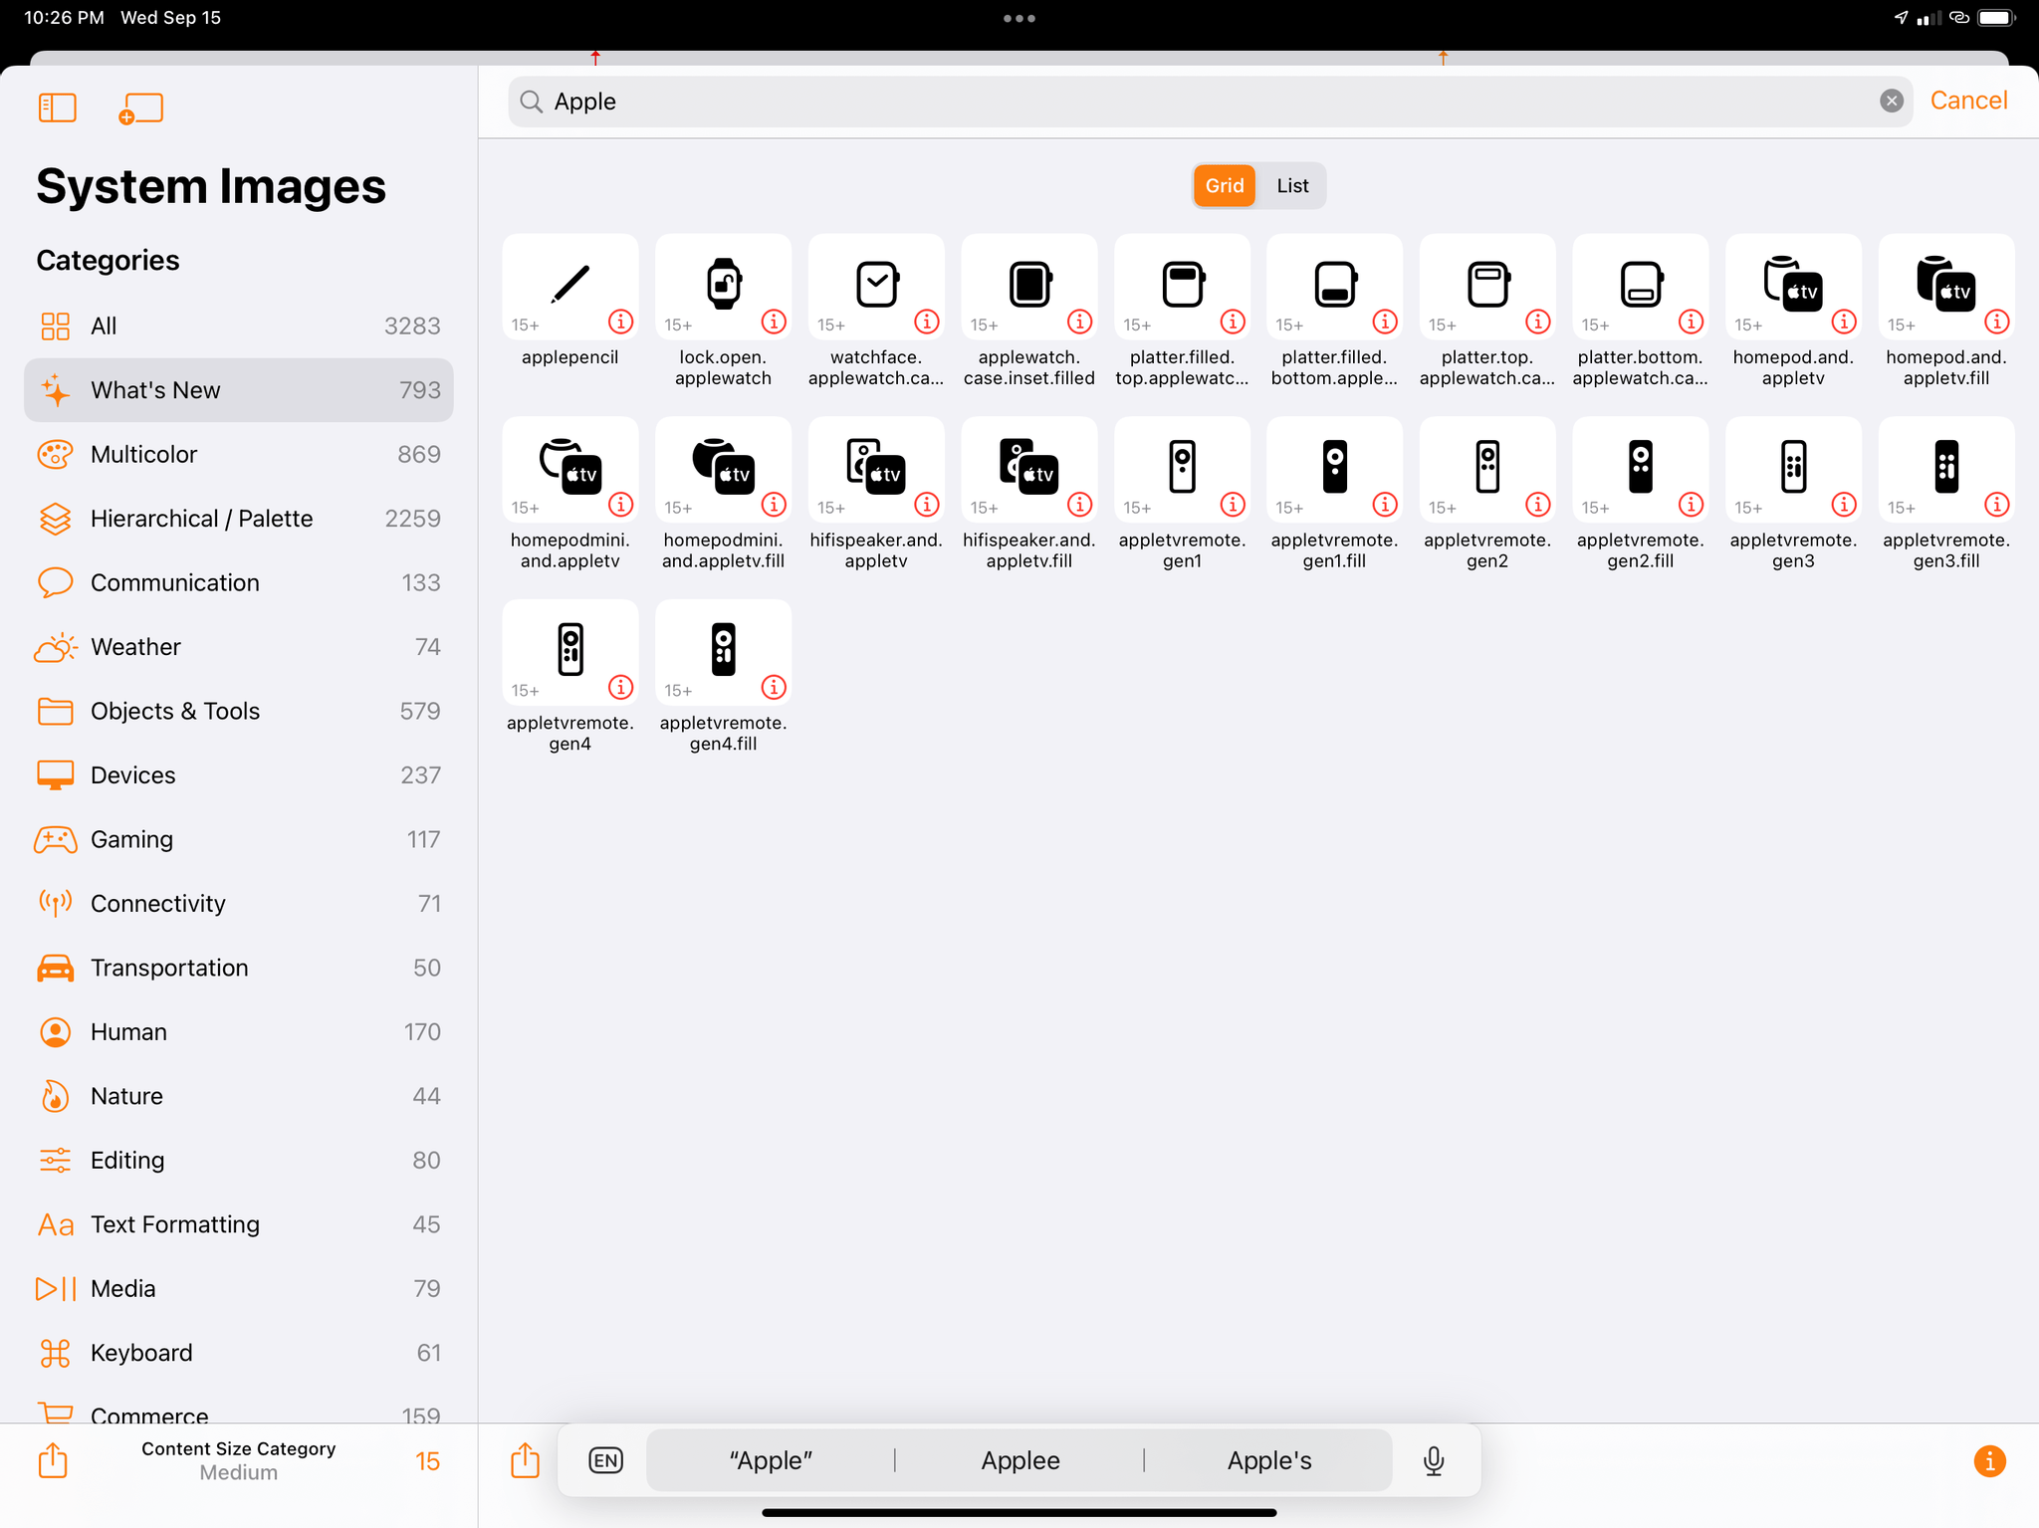Open new window icon beside sidebar toggle

[x=140, y=108]
